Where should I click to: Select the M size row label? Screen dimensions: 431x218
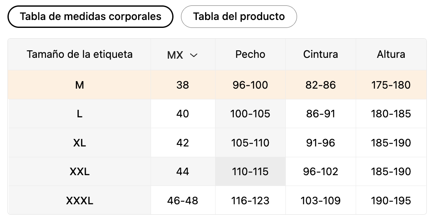[79, 85]
